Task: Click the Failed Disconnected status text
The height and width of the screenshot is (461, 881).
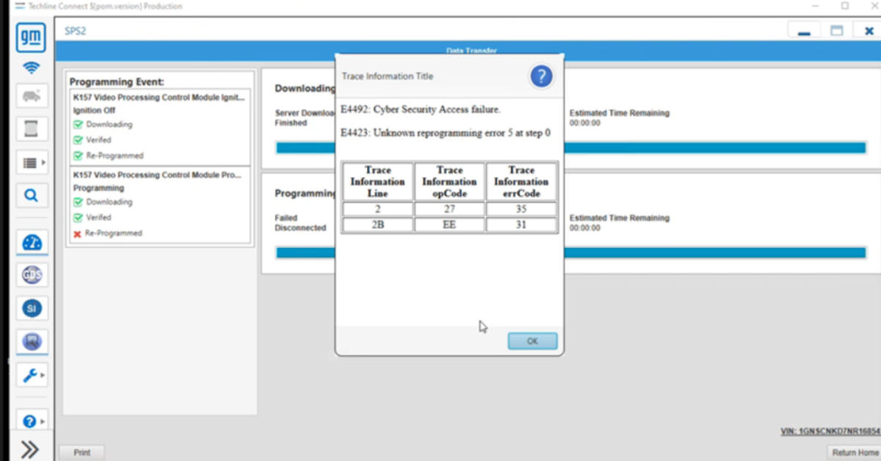Action: (x=300, y=222)
